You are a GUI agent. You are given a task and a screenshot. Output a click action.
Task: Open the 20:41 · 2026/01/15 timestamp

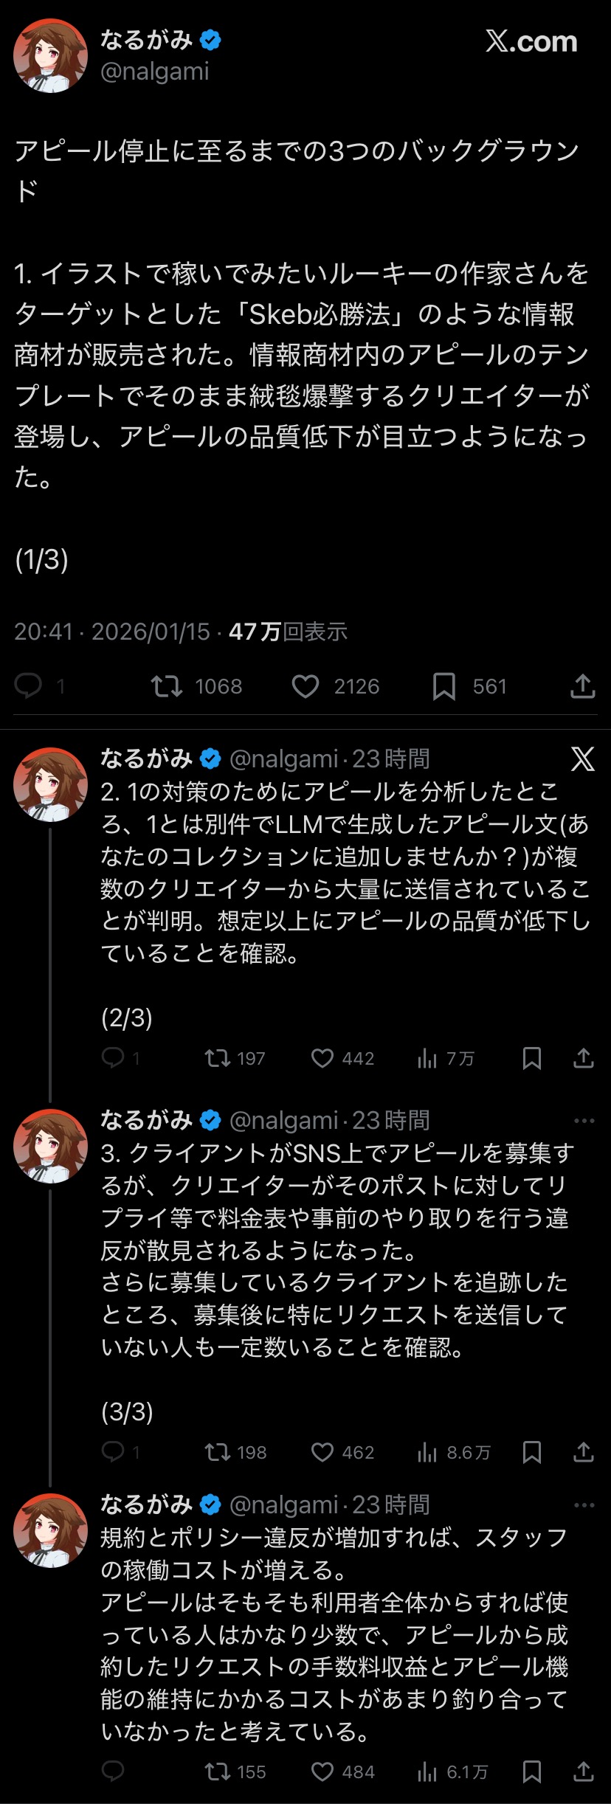(x=112, y=632)
